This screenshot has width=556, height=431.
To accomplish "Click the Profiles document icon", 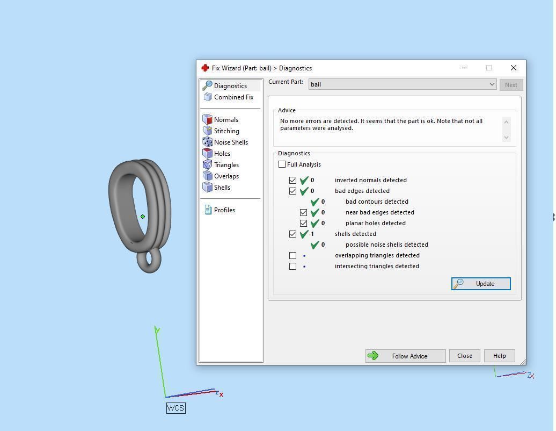I will click(208, 210).
